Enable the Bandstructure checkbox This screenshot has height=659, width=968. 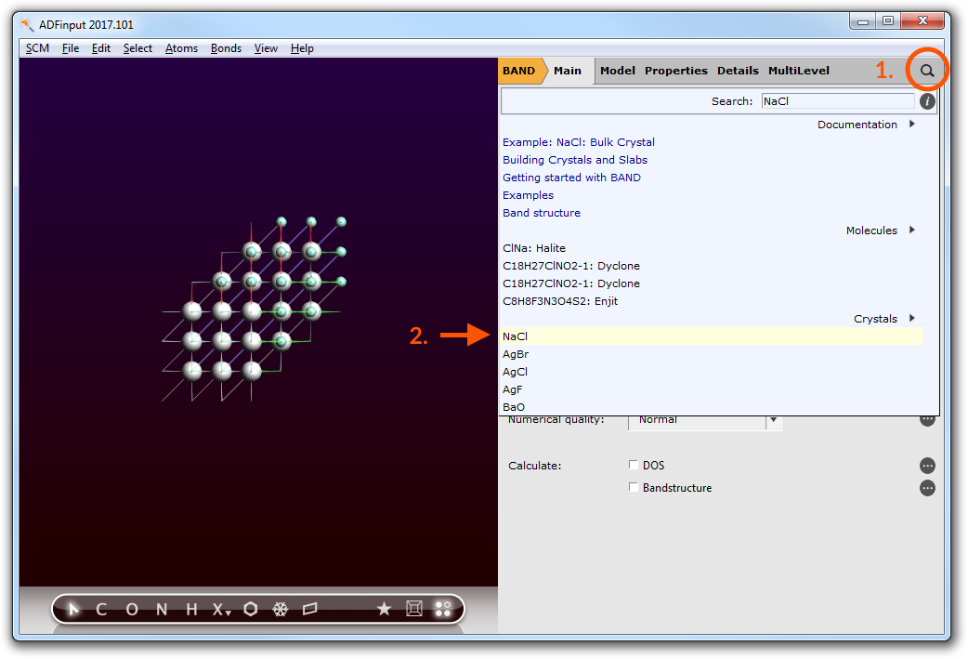click(634, 487)
